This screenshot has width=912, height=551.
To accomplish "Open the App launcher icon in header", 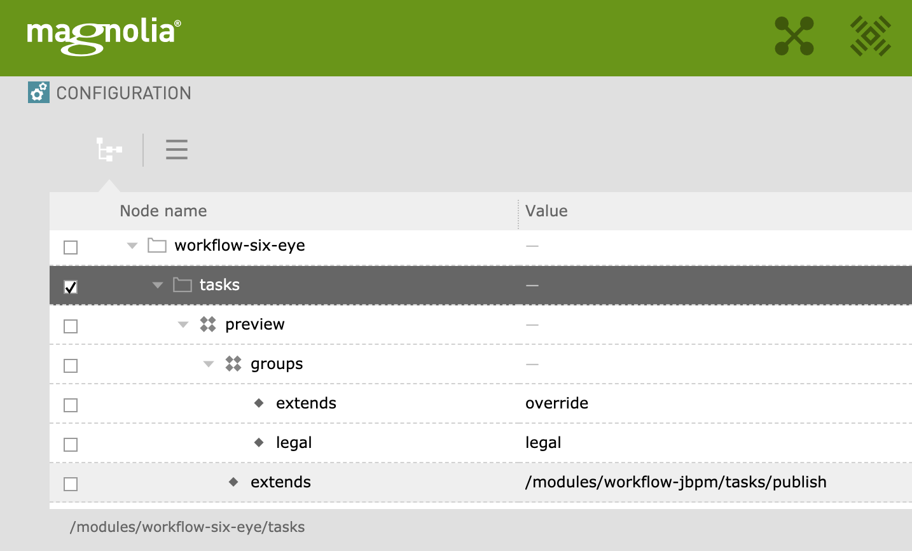I will (794, 36).
